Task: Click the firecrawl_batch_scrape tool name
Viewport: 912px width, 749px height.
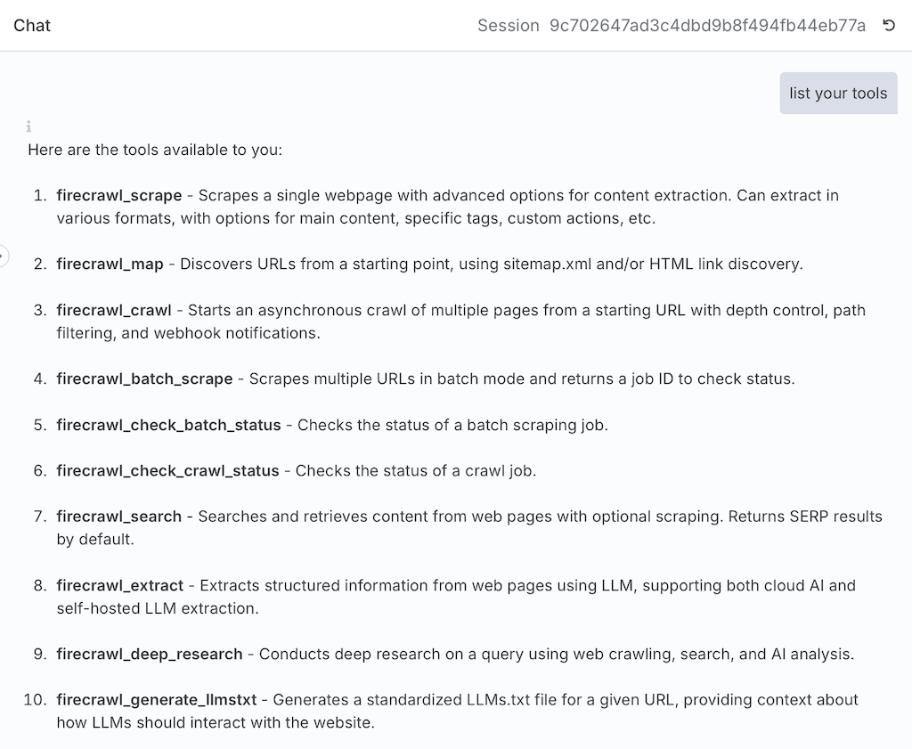Action: pos(144,379)
